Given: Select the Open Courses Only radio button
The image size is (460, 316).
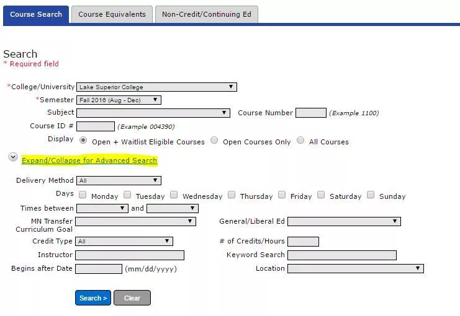Looking at the screenshot, I should pos(214,141).
